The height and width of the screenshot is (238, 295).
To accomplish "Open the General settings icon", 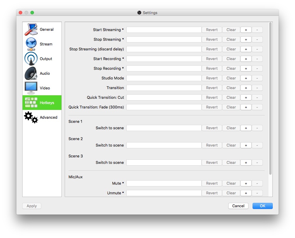I will [x=31, y=29].
